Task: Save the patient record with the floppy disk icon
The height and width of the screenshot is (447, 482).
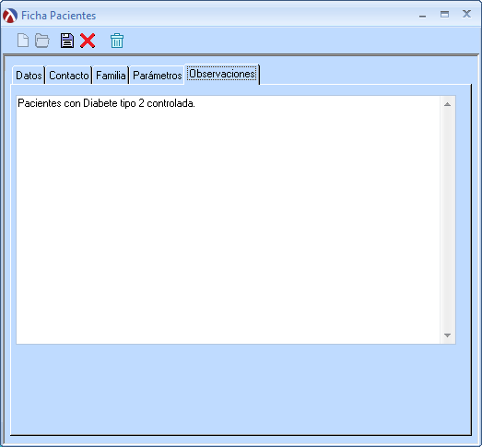Action: coord(67,41)
